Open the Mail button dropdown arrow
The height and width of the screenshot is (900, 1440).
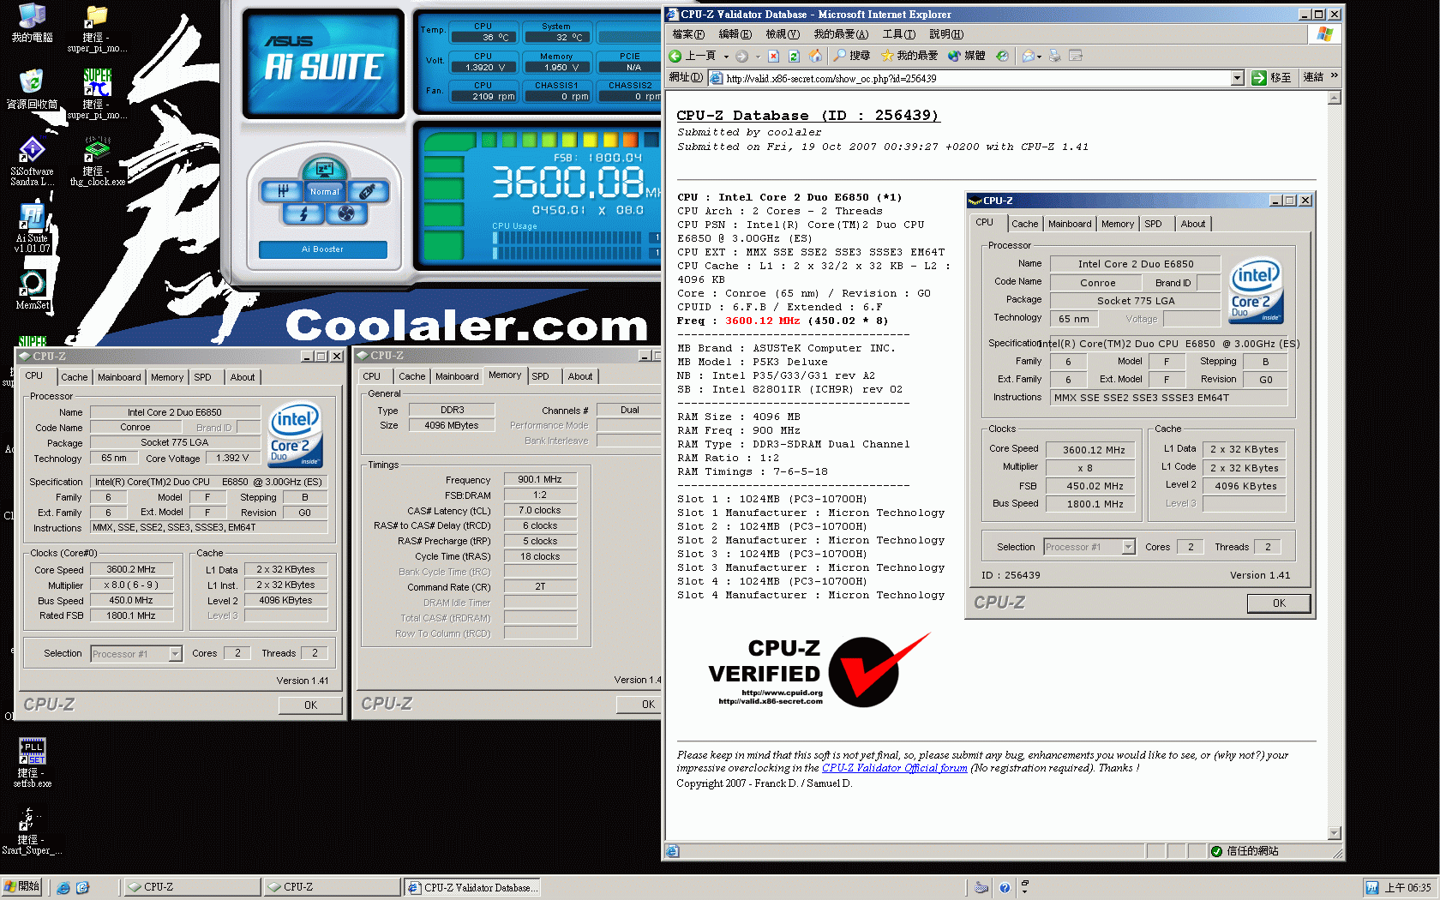pyautogui.click(x=1040, y=57)
